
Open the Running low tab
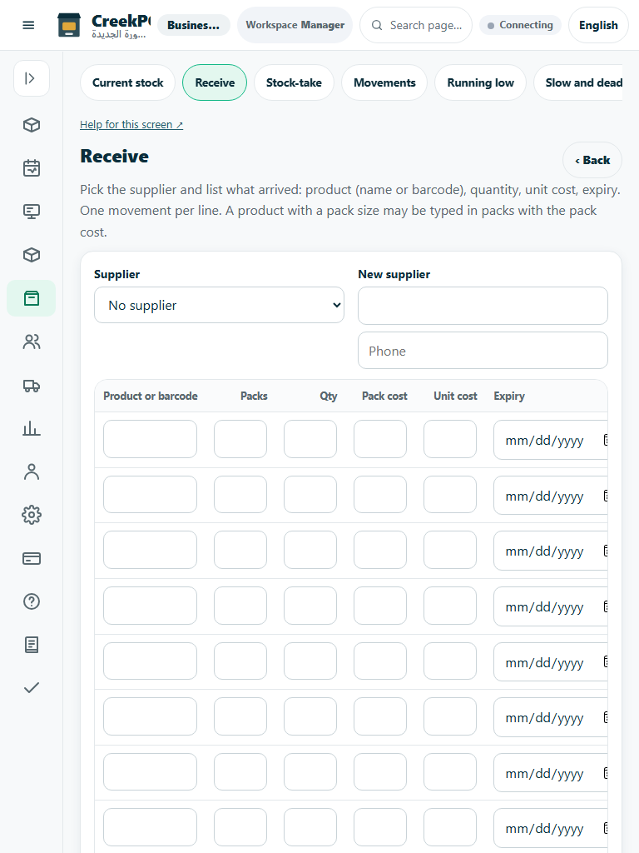(x=480, y=82)
